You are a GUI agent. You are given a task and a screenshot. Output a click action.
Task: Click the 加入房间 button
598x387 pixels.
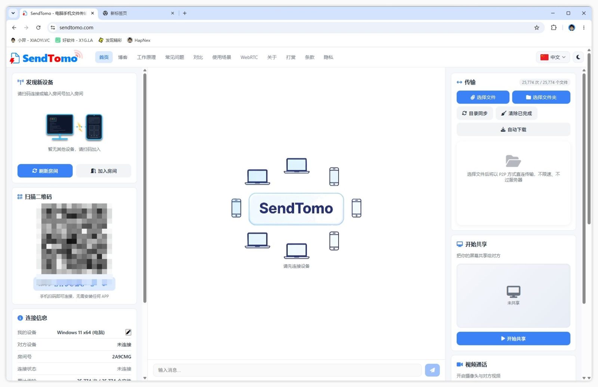104,171
